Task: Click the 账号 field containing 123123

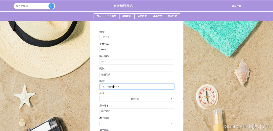Action: click(137, 37)
